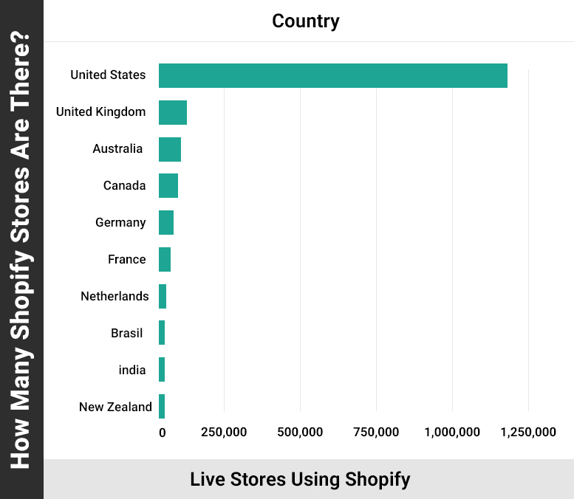
Task: Select the Australia bar in chart
Action: click(x=170, y=149)
